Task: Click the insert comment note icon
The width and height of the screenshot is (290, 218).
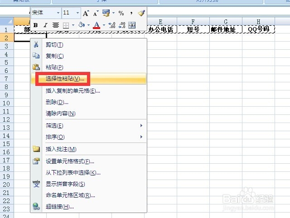Action: click(x=36, y=149)
